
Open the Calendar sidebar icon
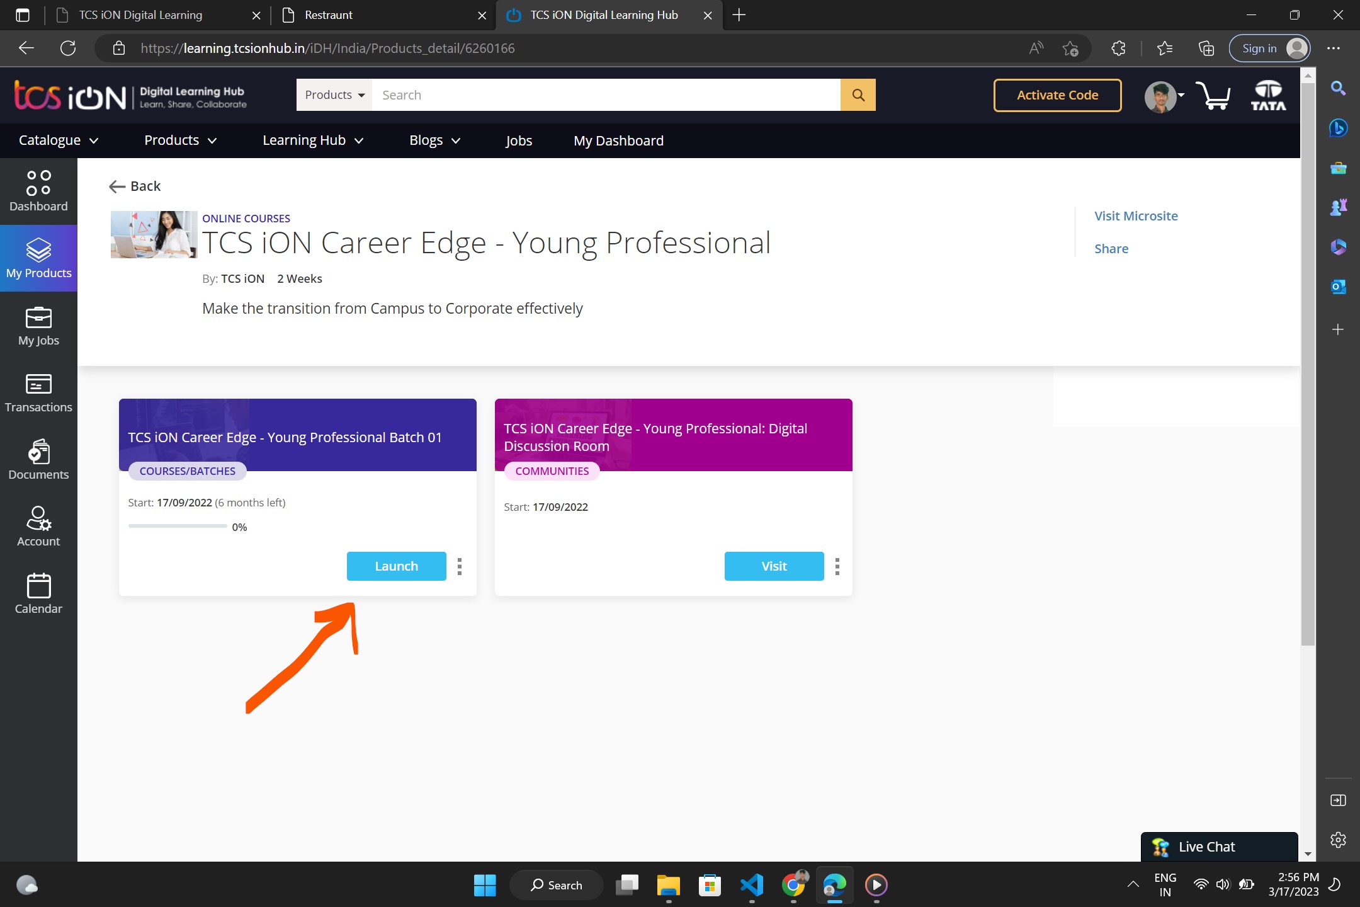point(38,593)
